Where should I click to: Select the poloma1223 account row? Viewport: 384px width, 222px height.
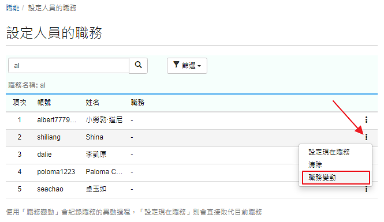point(192,172)
